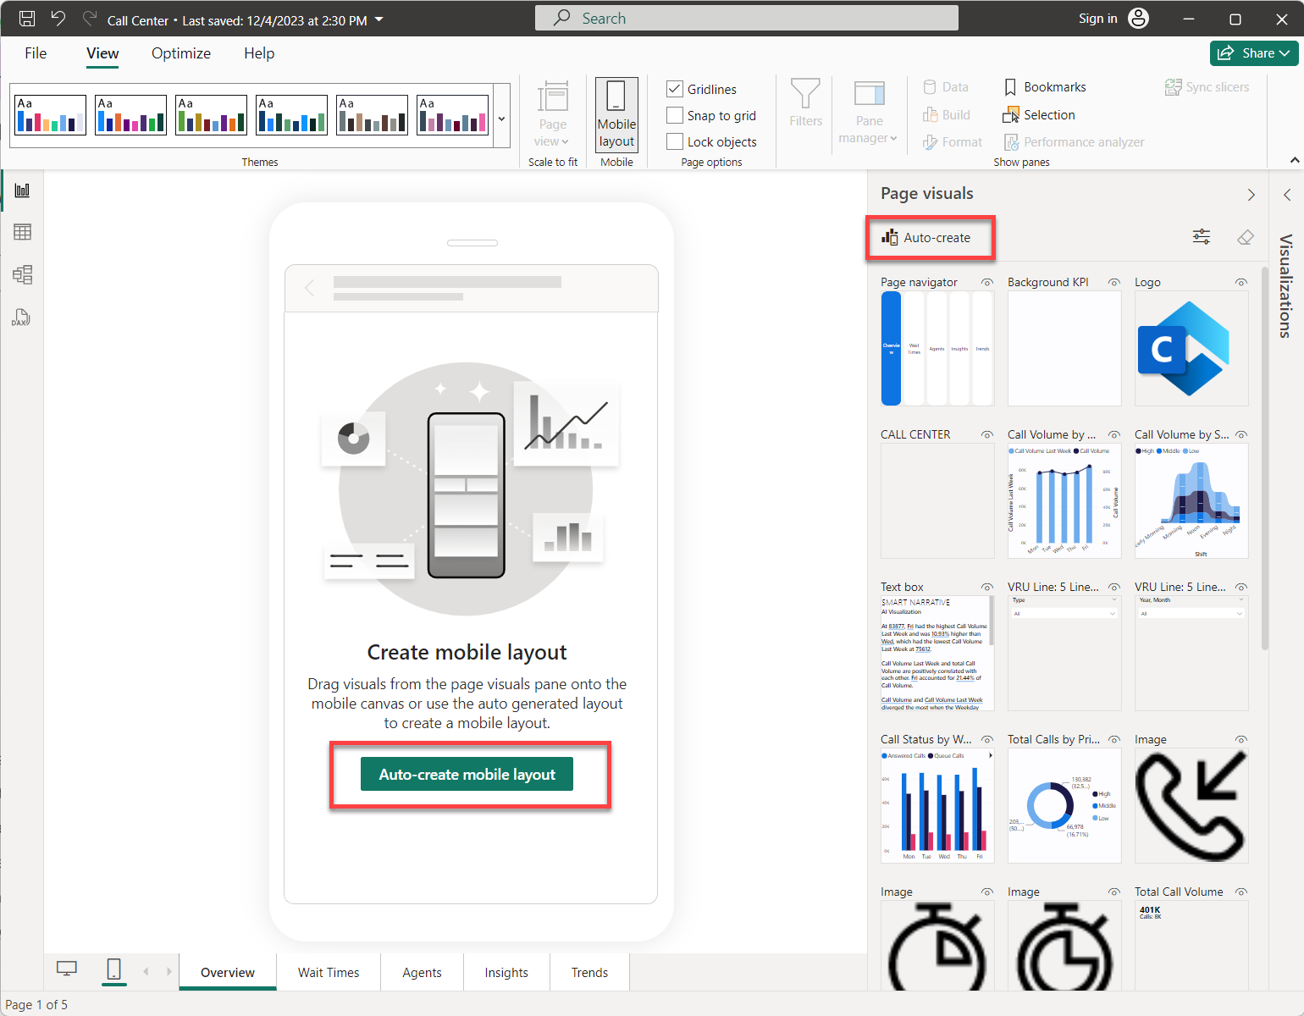Enable the Lock objects option
This screenshot has width=1304, height=1016.
click(675, 141)
